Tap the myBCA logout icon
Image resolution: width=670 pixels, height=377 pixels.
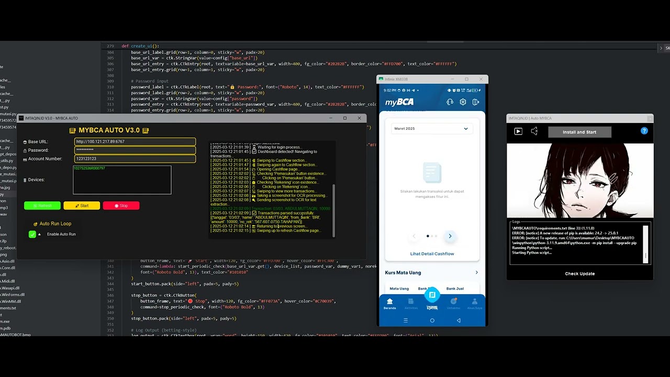click(476, 102)
